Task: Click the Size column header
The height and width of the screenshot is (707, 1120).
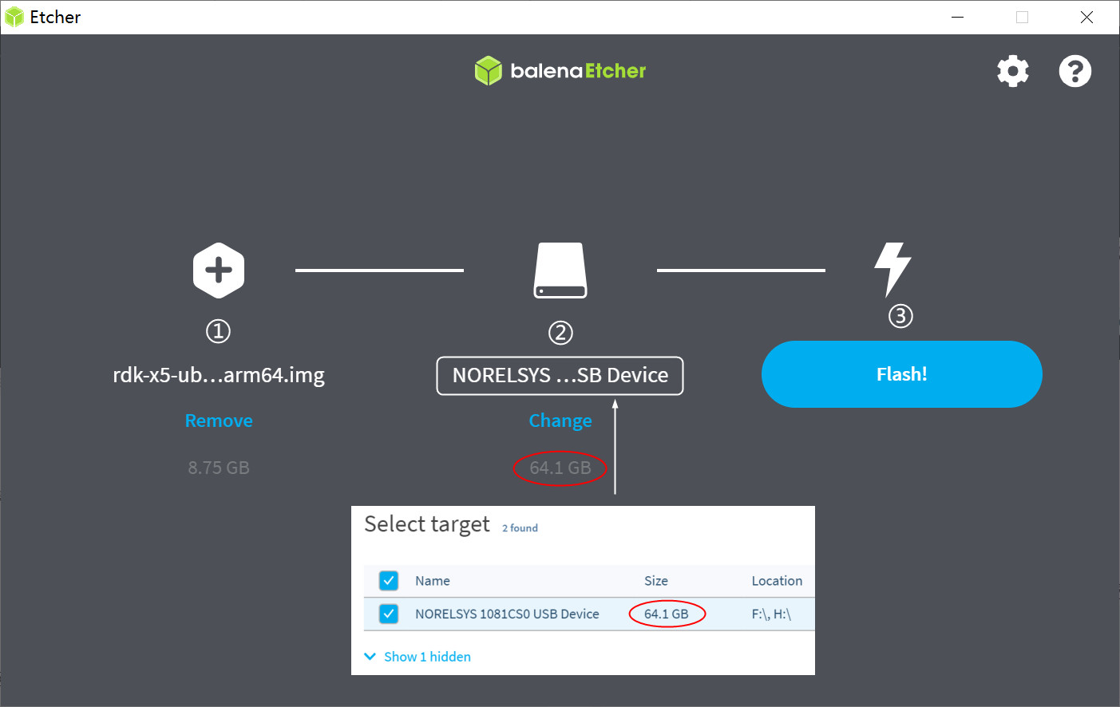Action: point(656,581)
